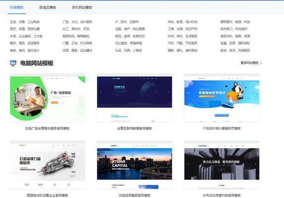Choose the 食品饮料、蔬果、茶酒 category
This screenshot has width=284, height=198.
[235, 36]
